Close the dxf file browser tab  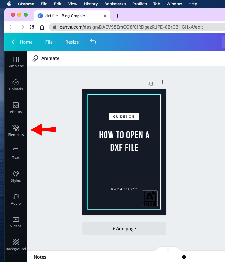coord(105,16)
